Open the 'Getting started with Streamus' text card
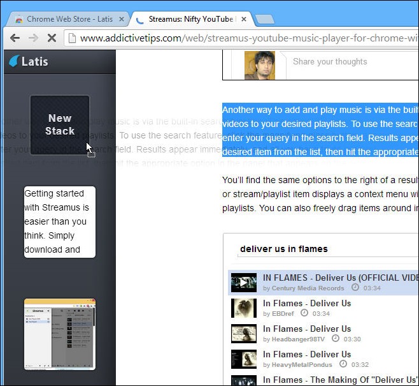 click(60, 222)
